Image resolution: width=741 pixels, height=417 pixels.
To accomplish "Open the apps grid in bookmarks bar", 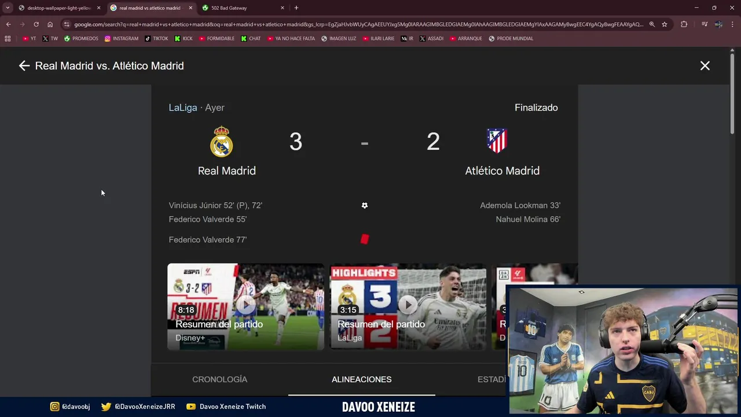I will [8, 39].
